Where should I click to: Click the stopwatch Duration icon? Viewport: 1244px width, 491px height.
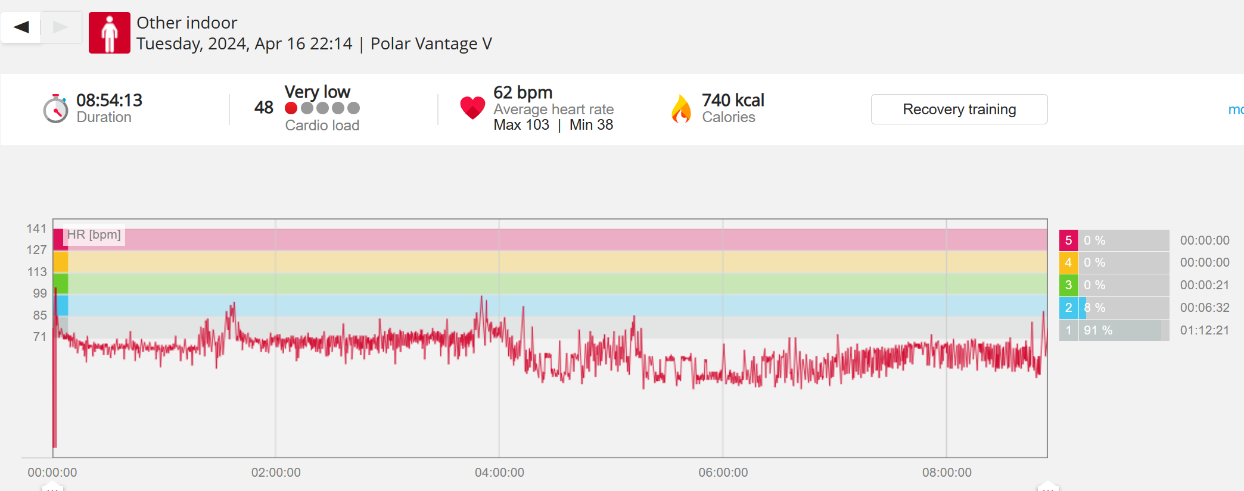(56, 109)
